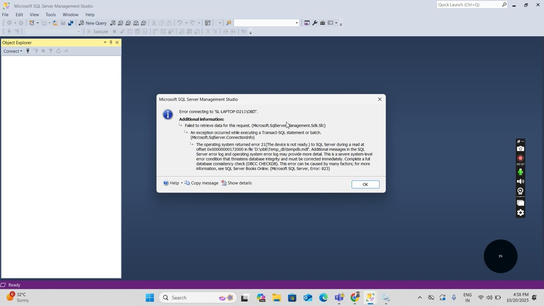Viewport: 544px width, 306px height.
Task: Click the Toolbox icon in toolbar
Action: [x=323, y=23]
